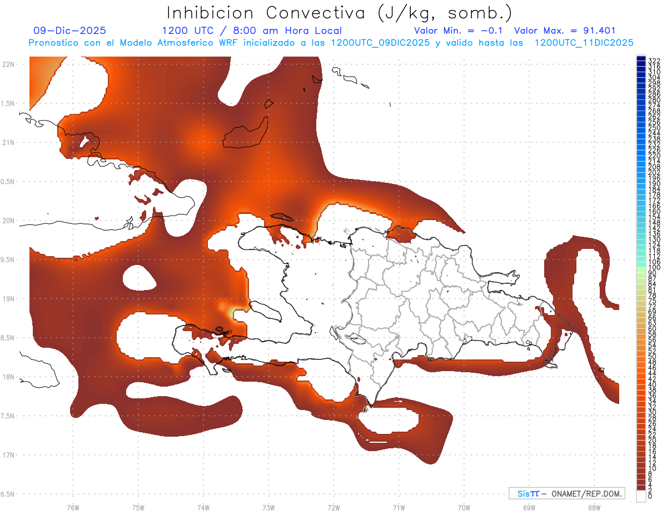Click the "71W" longitude label
667x515 pixels.
(399, 507)
